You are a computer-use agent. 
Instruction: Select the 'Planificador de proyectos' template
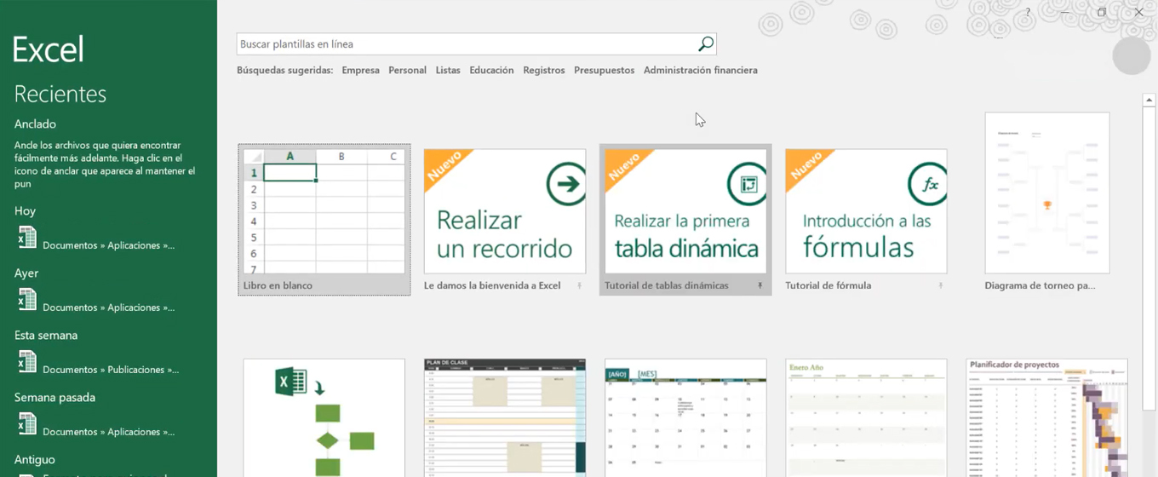(x=1047, y=417)
